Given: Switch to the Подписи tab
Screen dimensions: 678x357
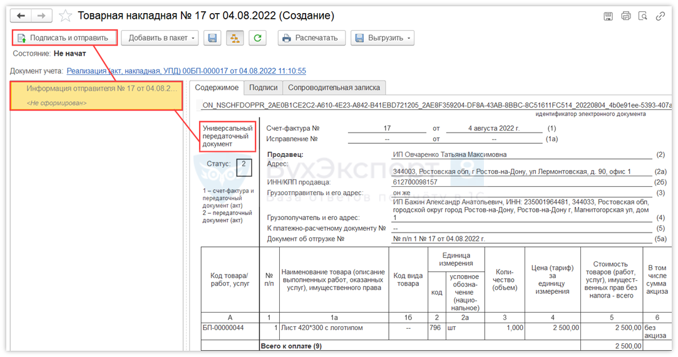Looking at the screenshot, I should pyautogui.click(x=263, y=88).
